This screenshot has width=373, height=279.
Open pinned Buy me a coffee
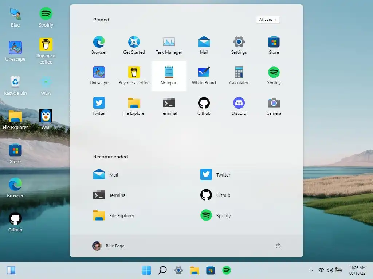134,76
